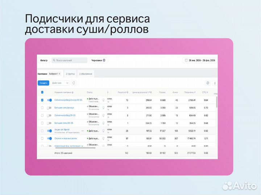The width and height of the screenshot is (261, 195).
Task: Click Итого: 25 кампаний summary text
Action: pos(63,153)
